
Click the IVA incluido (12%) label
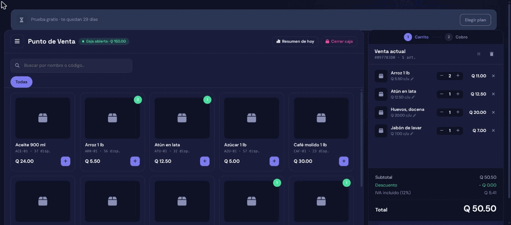393,193
